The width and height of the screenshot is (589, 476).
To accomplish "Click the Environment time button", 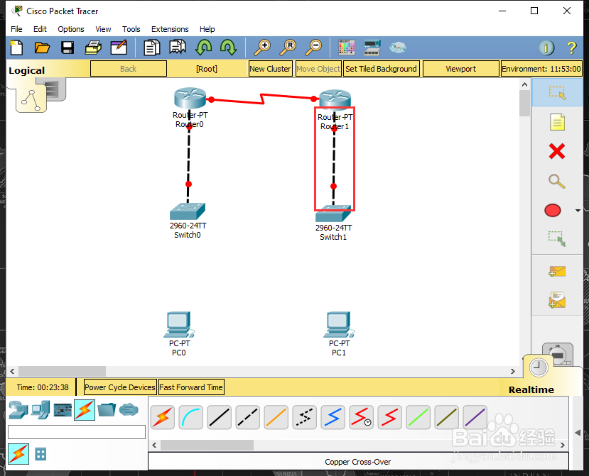I will pyautogui.click(x=541, y=69).
